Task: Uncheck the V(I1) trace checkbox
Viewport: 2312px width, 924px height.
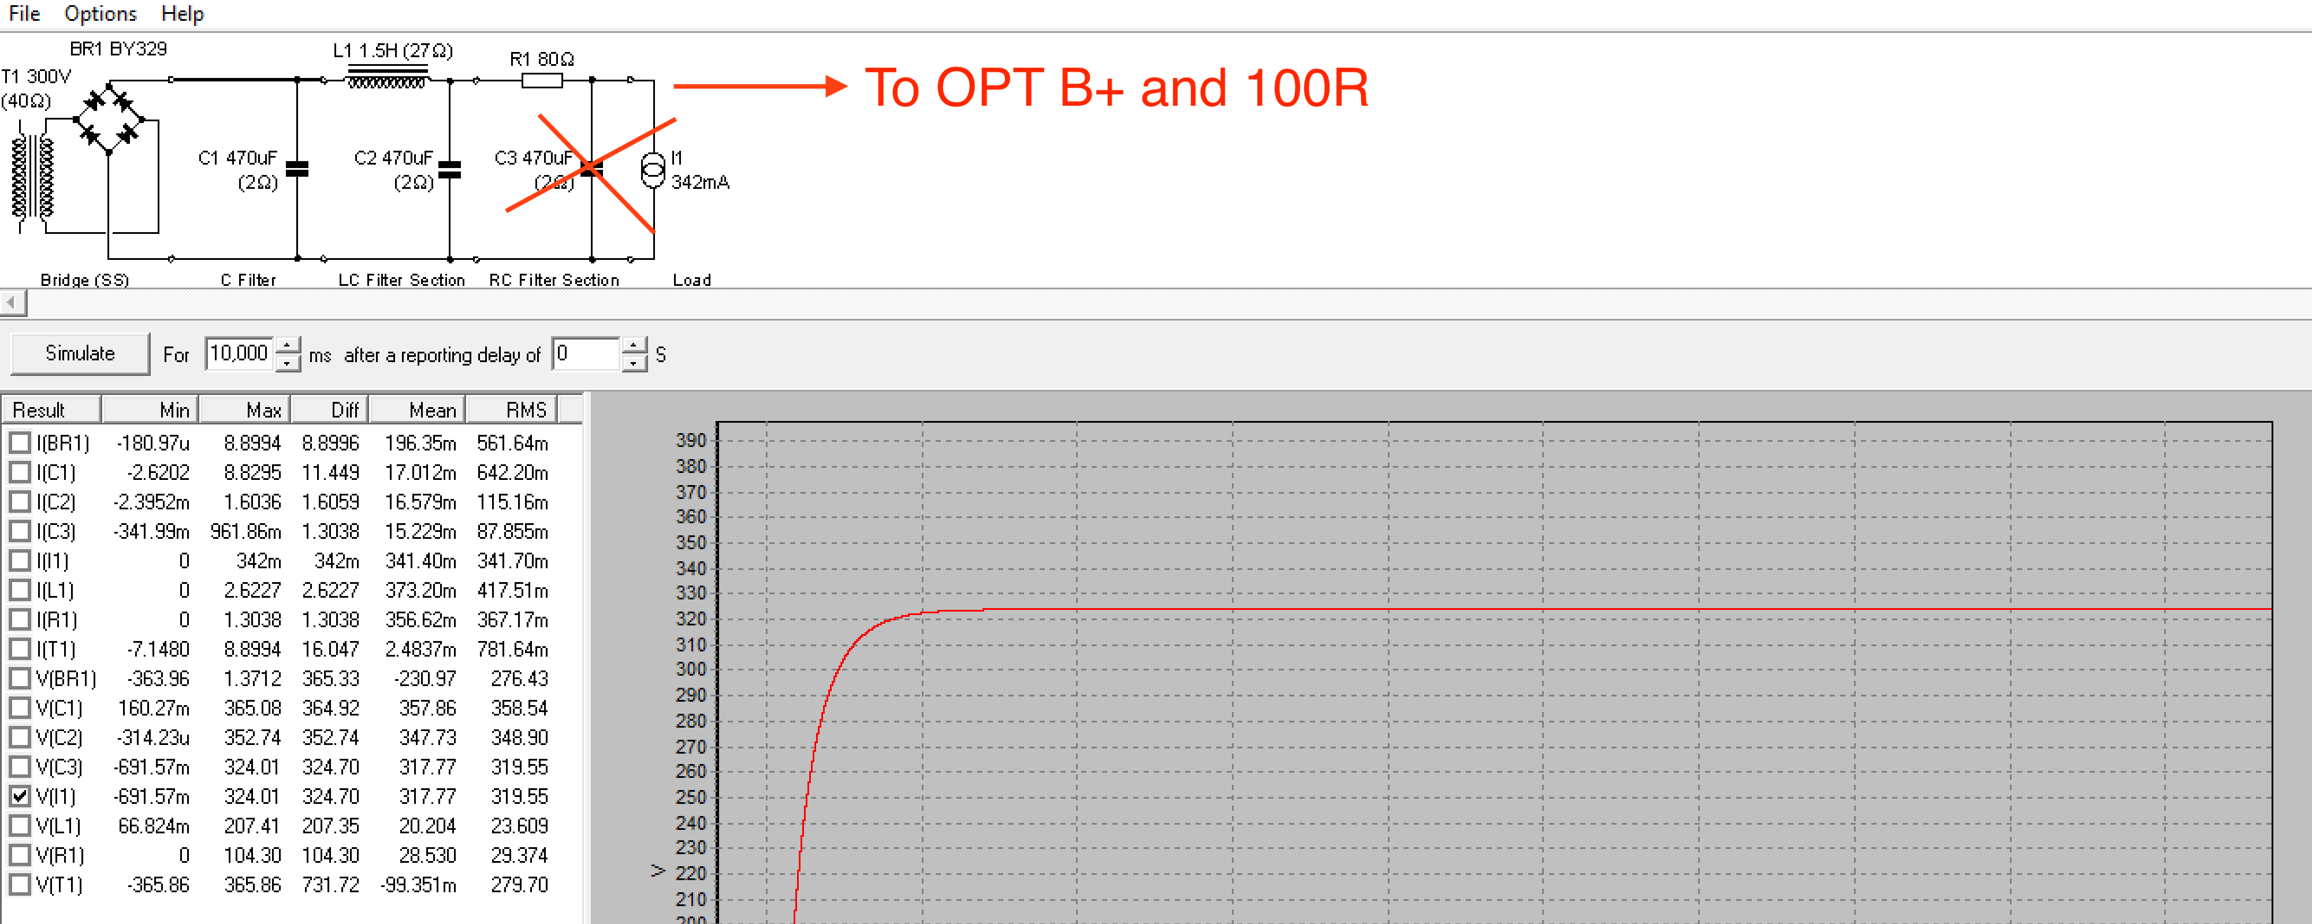Action: coord(20,796)
